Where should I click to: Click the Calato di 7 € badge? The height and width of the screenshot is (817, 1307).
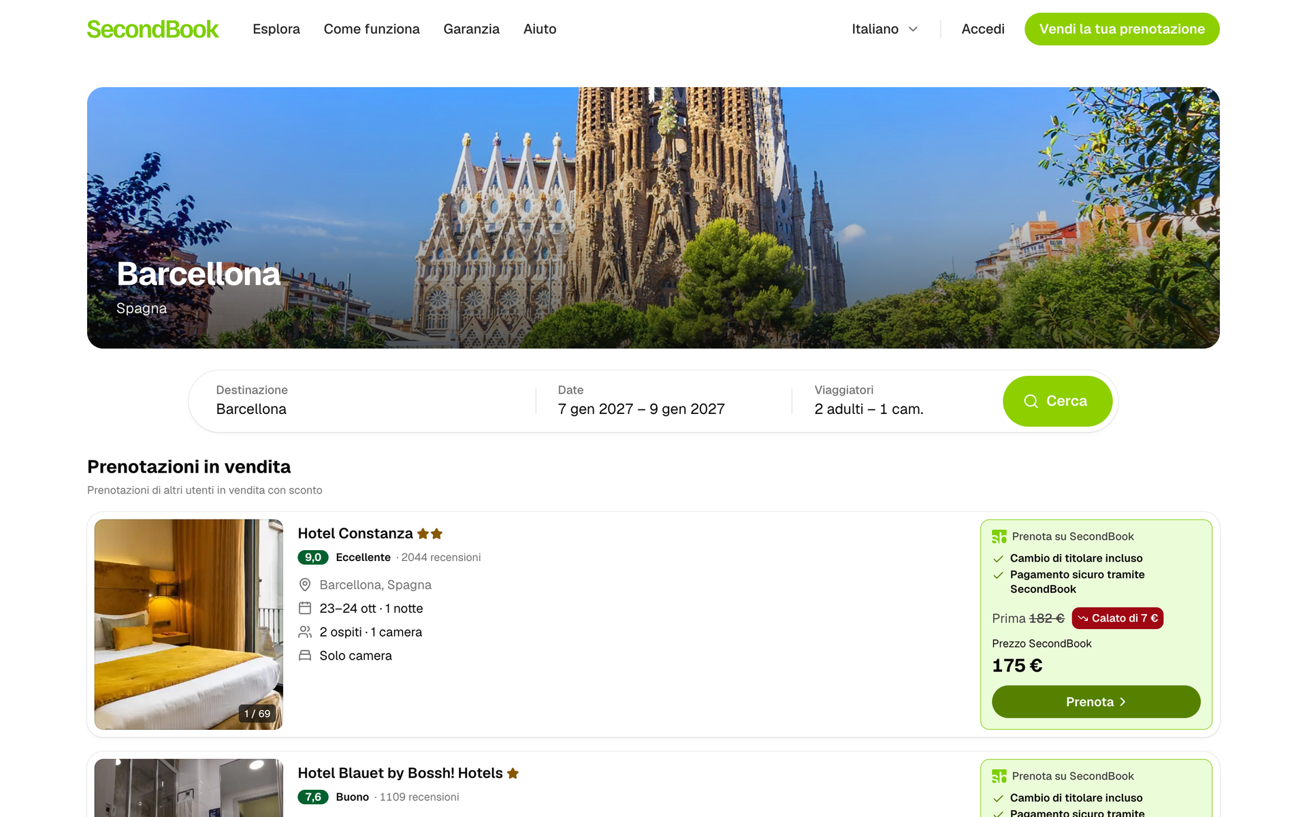pyautogui.click(x=1118, y=618)
